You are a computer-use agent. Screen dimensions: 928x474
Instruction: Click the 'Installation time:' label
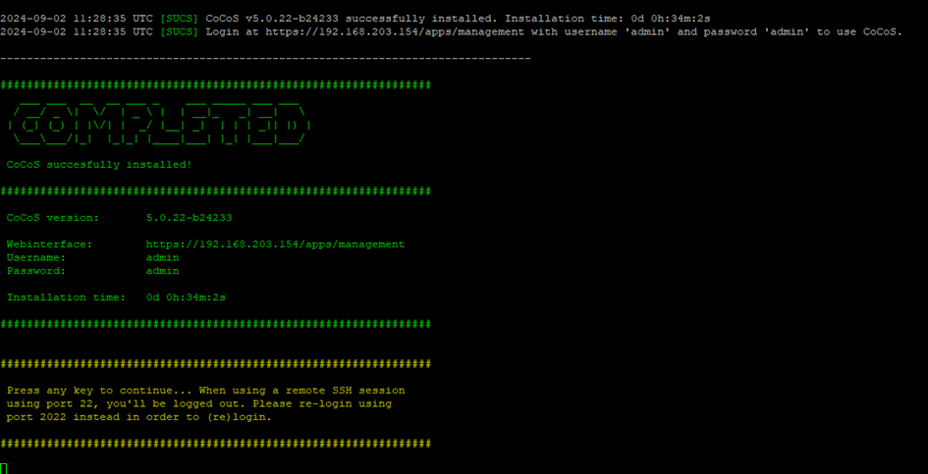tap(66, 297)
